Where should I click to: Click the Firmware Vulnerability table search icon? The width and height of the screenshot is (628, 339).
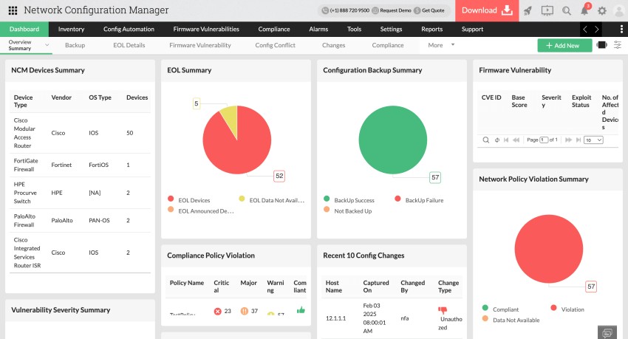(x=486, y=140)
